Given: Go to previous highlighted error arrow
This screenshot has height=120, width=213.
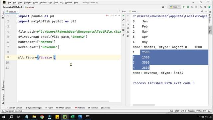Looking at the screenshot, I should click(116, 16).
